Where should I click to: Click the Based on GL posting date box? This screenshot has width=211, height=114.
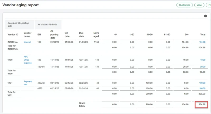click(x=20, y=24)
